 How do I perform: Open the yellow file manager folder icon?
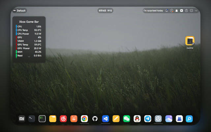[x=53, y=119]
